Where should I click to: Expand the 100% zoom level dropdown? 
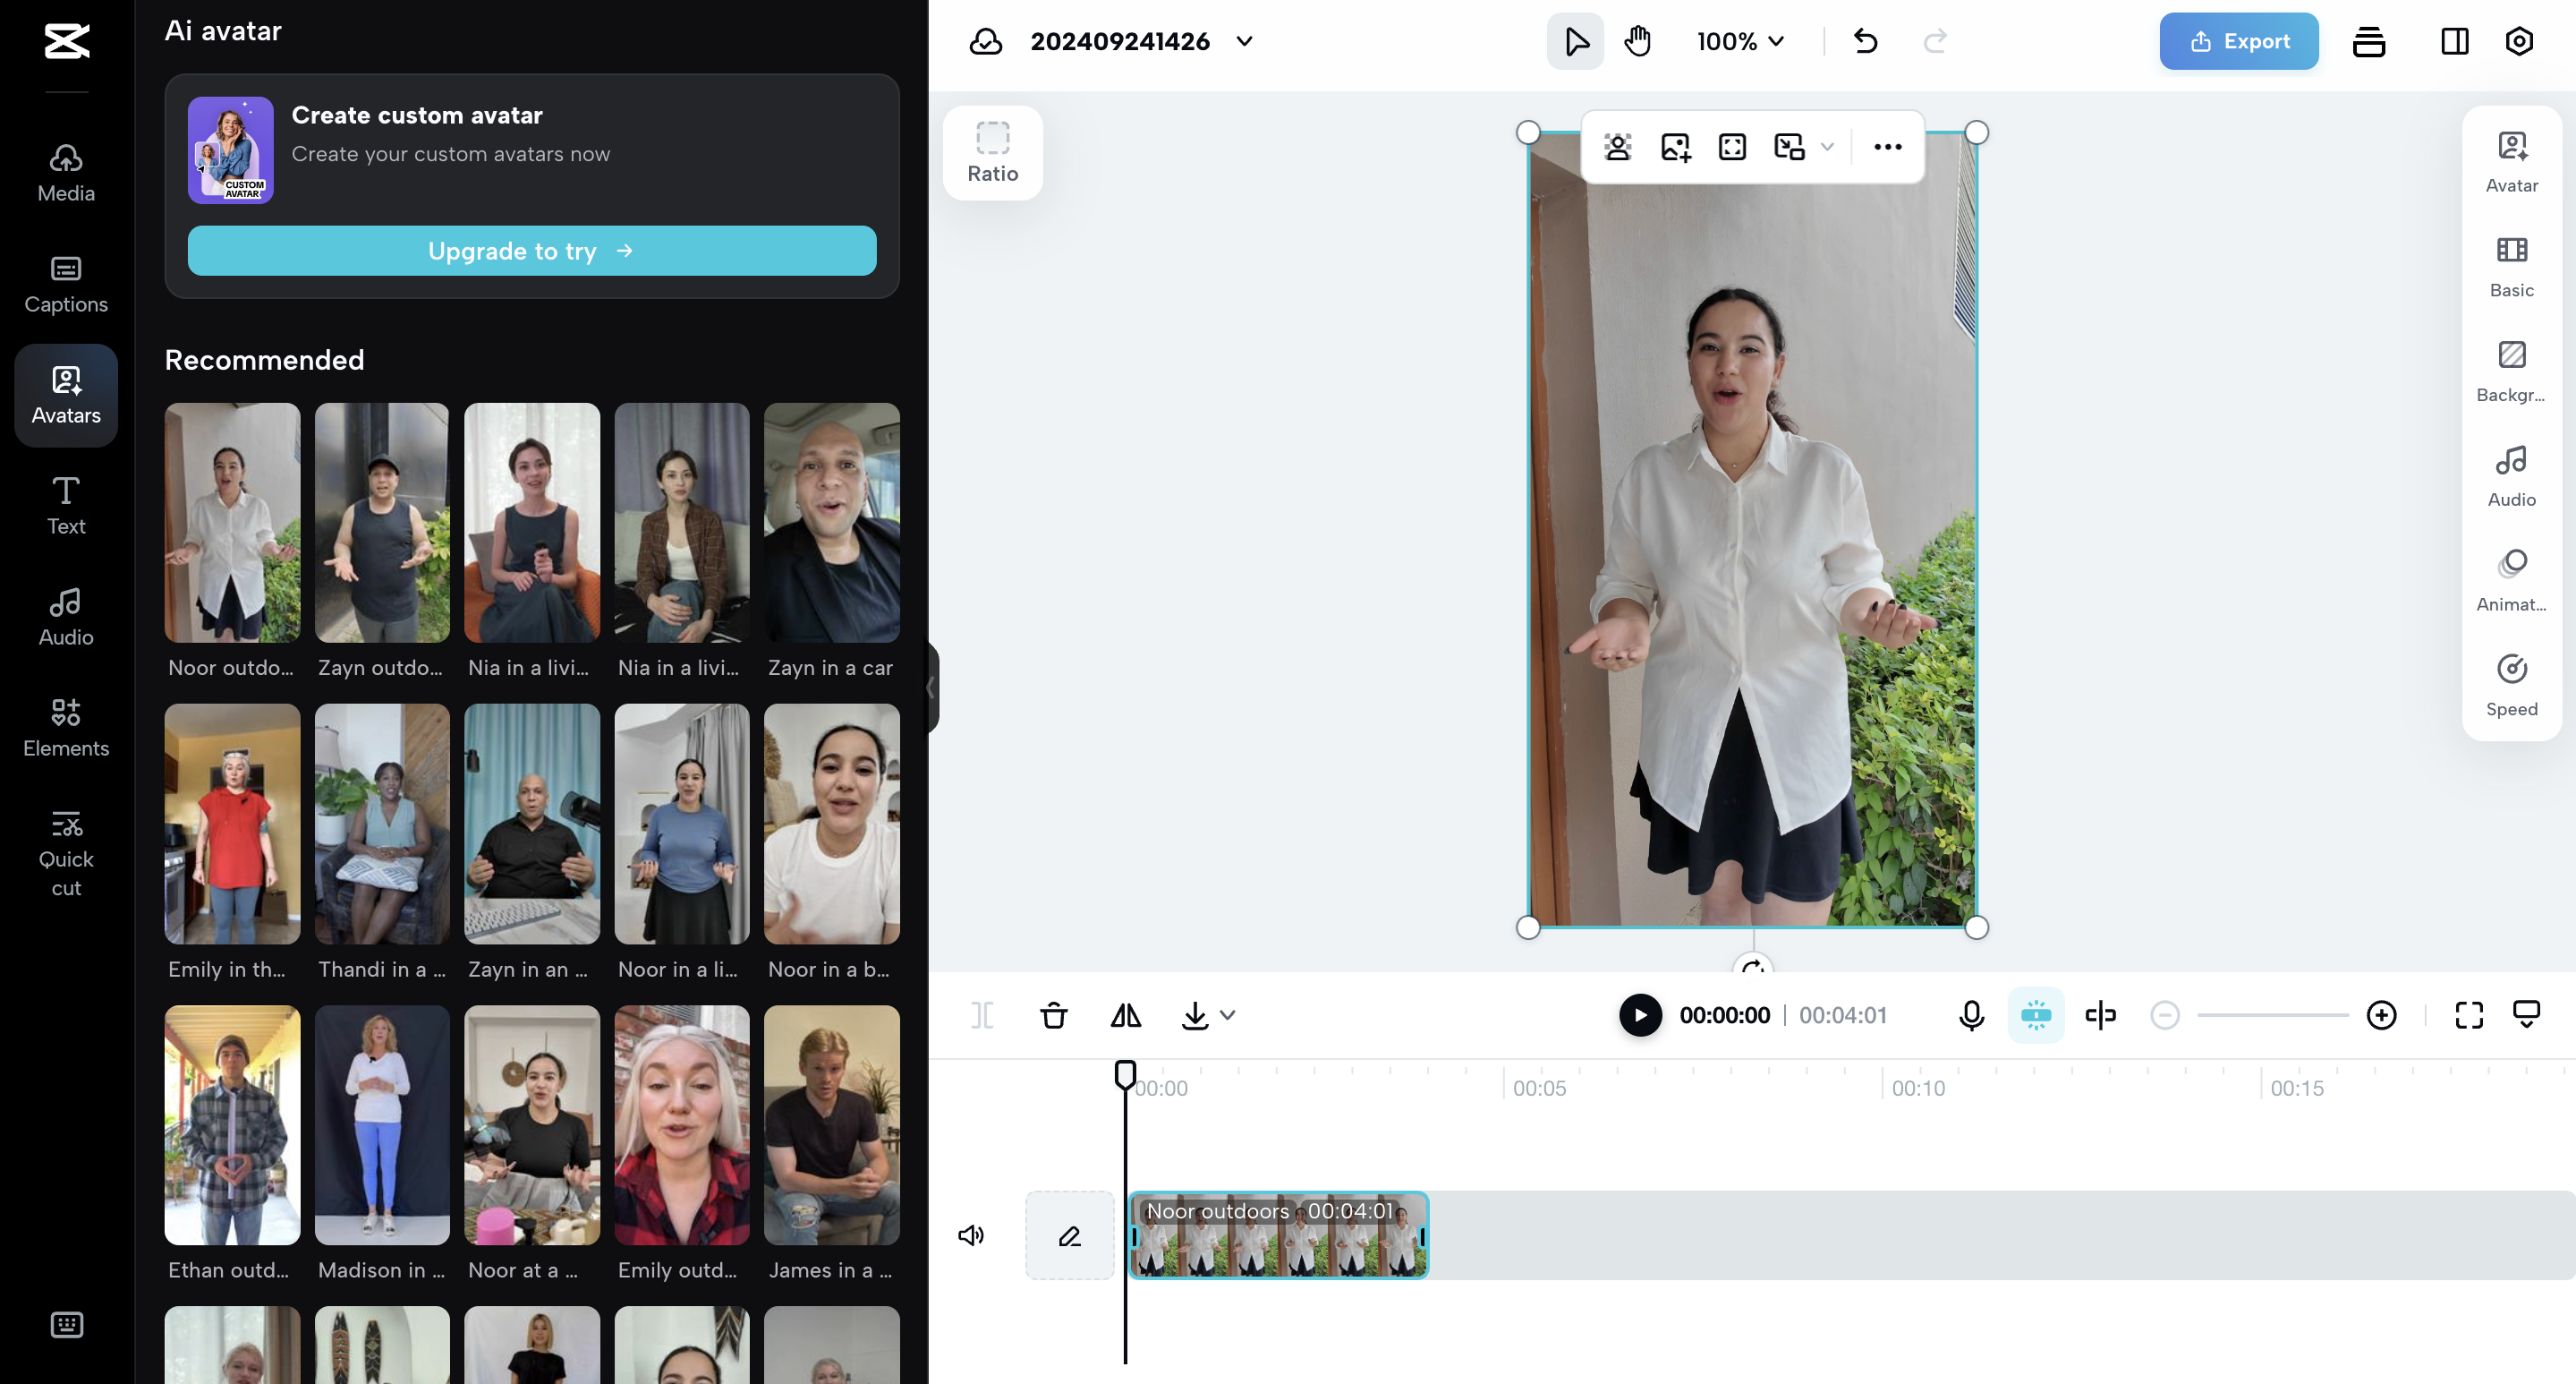(1740, 41)
